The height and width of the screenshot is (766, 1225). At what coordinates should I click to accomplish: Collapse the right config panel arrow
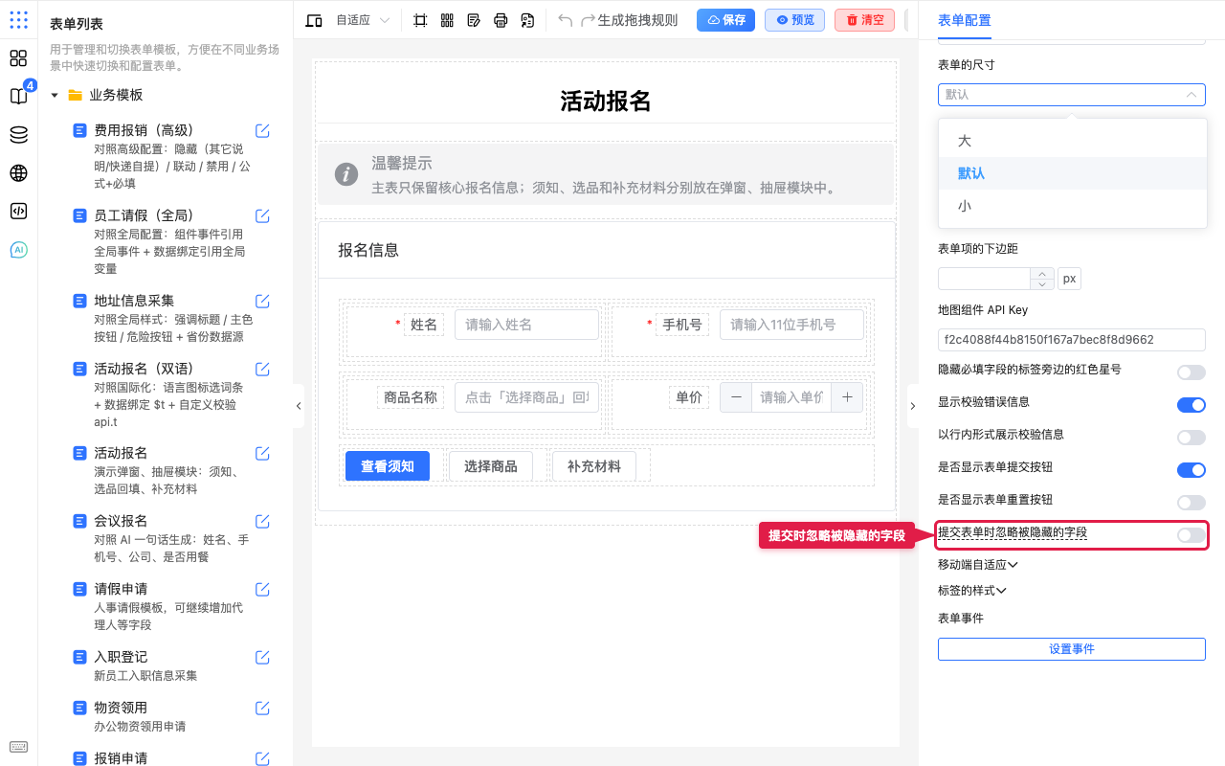pos(912,406)
